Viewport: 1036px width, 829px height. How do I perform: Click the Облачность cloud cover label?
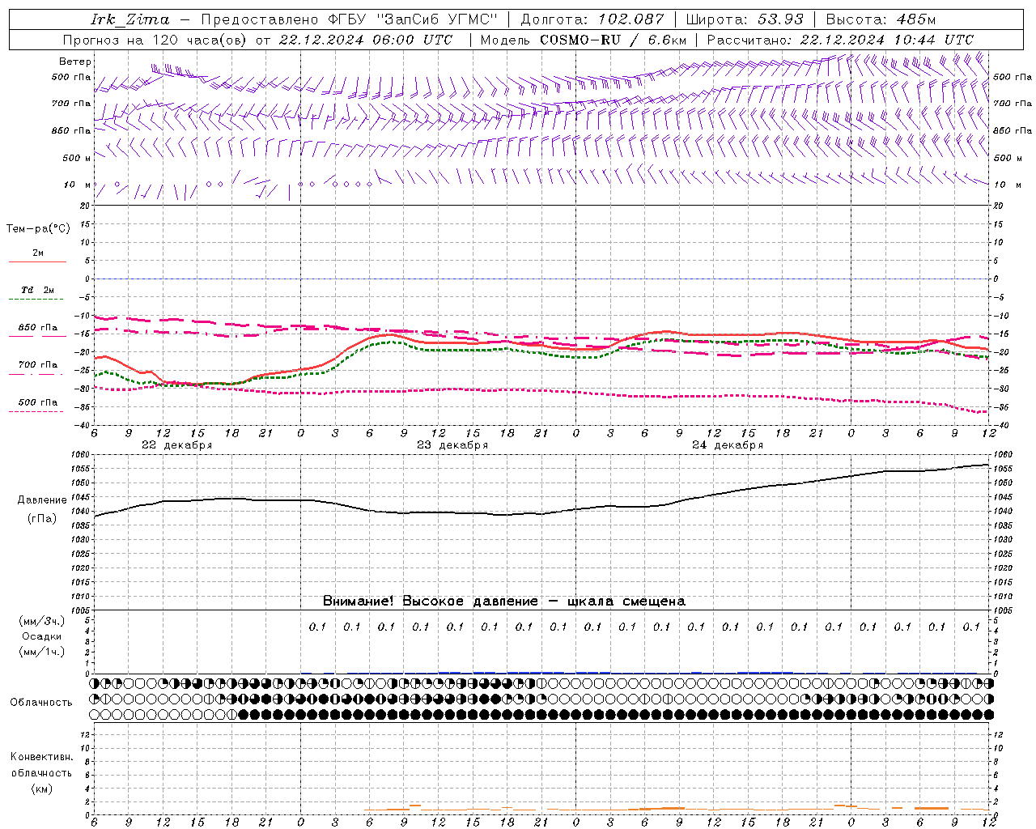click(41, 703)
